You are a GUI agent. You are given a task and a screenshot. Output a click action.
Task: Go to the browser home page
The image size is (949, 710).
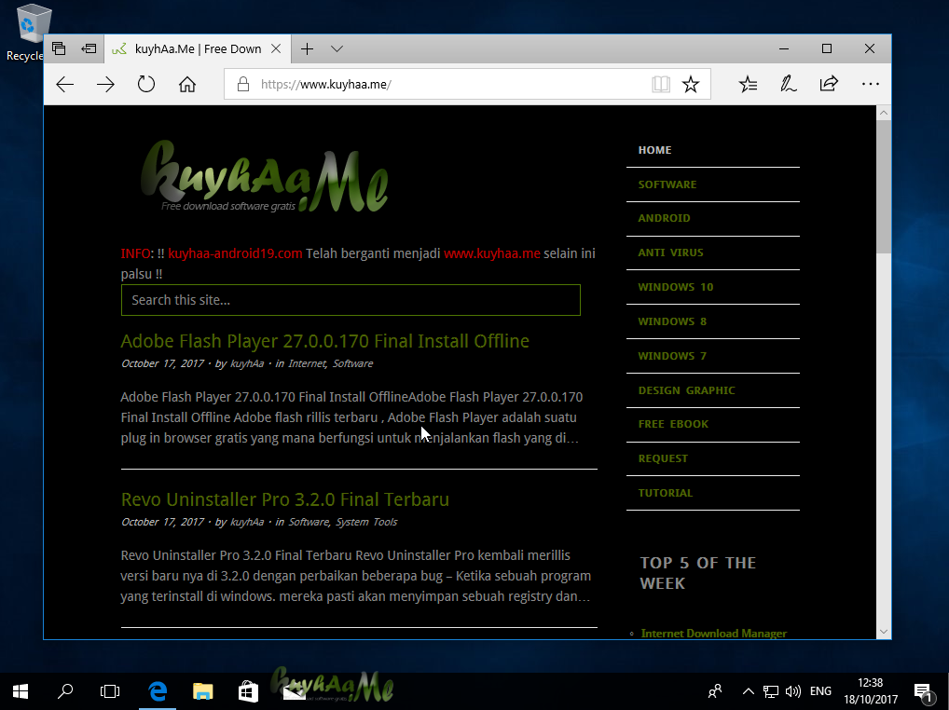click(187, 84)
